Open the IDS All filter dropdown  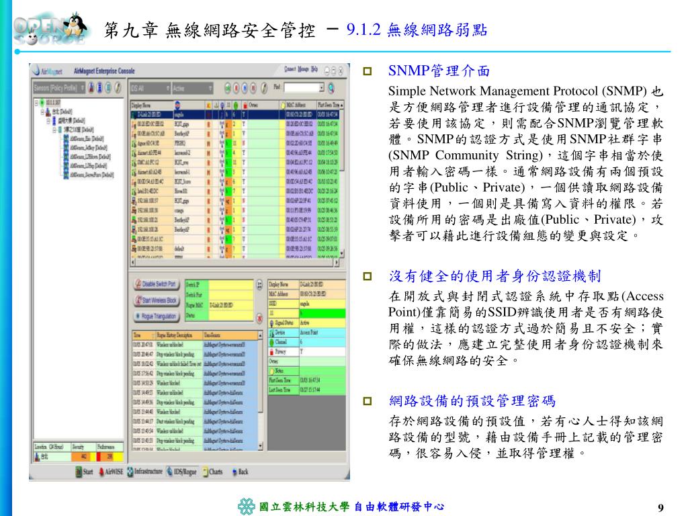(x=150, y=88)
